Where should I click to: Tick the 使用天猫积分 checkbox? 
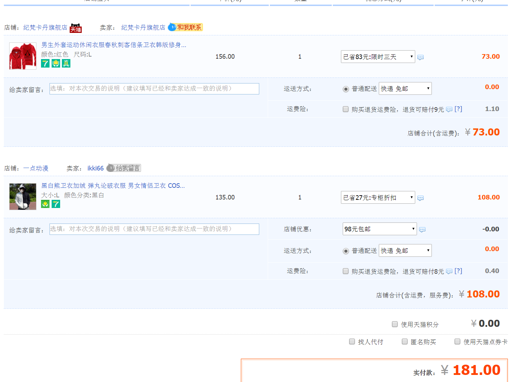click(395, 324)
